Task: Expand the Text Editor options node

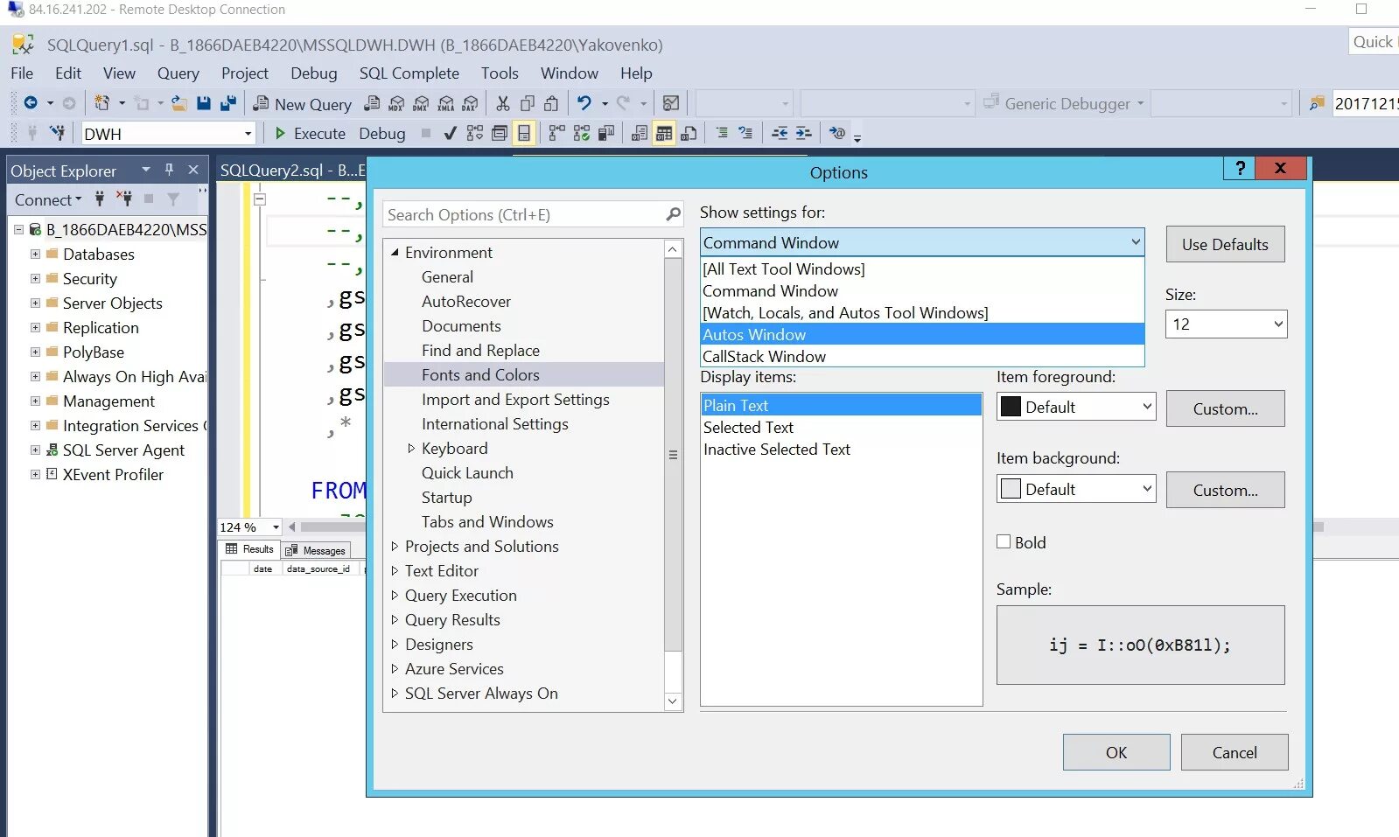Action: (x=395, y=570)
